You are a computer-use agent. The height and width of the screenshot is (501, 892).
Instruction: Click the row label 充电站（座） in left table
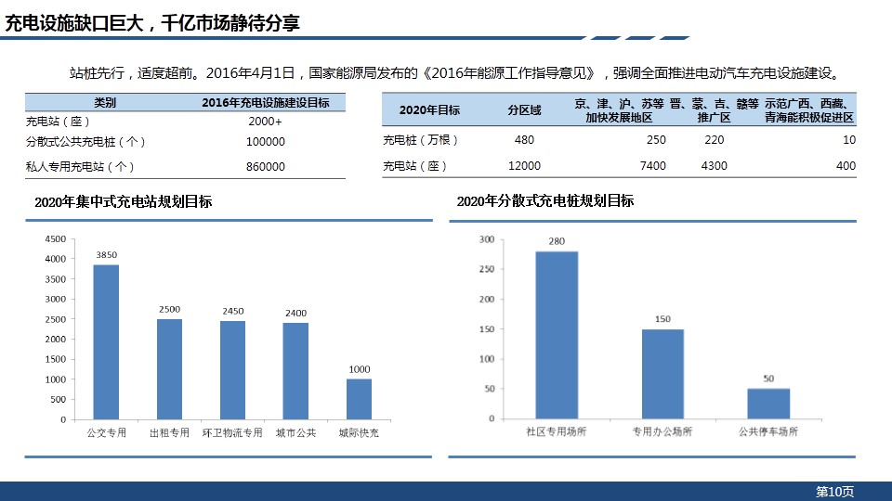58,122
